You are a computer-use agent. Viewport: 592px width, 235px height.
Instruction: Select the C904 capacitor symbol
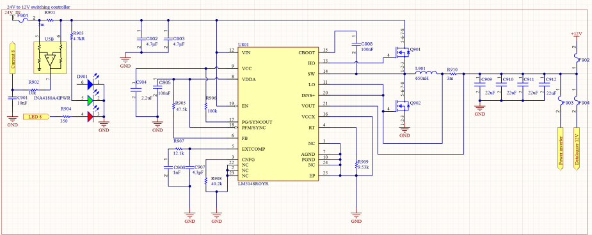click(135, 89)
